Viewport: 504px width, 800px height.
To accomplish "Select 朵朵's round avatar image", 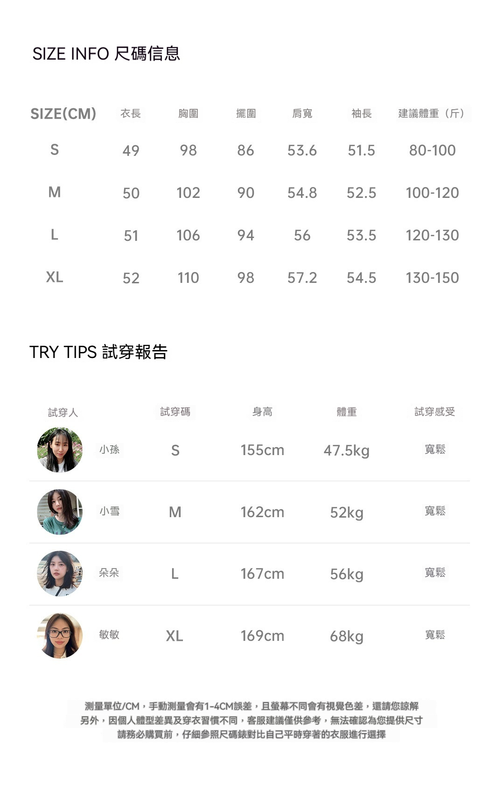I will point(60,574).
